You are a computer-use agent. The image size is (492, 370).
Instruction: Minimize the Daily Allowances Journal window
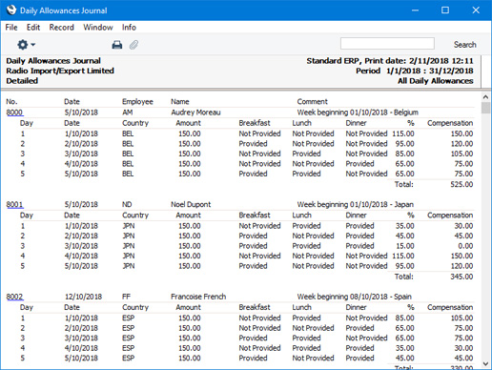pos(415,10)
